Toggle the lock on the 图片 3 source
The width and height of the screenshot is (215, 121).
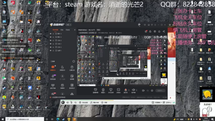pyautogui.click(x=53, y=34)
